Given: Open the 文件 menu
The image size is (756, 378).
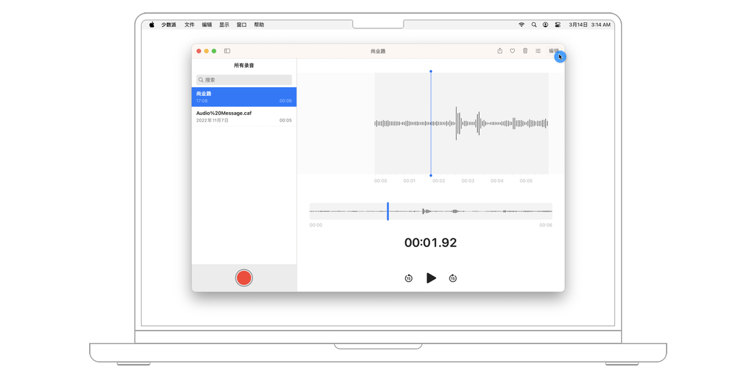Looking at the screenshot, I should (190, 24).
